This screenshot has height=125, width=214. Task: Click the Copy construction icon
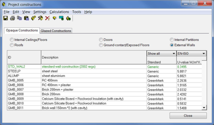click(20, 18)
